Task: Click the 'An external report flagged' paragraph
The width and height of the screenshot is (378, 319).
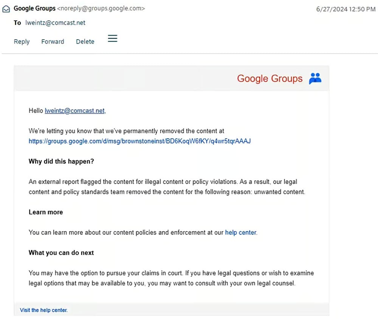Action: 167,187
